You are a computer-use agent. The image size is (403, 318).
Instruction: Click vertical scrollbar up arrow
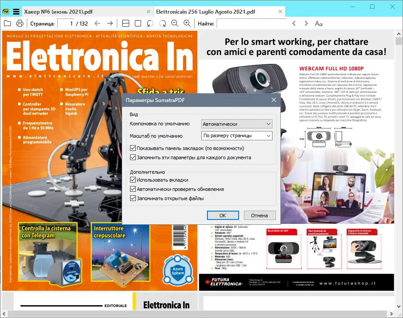(x=399, y=34)
